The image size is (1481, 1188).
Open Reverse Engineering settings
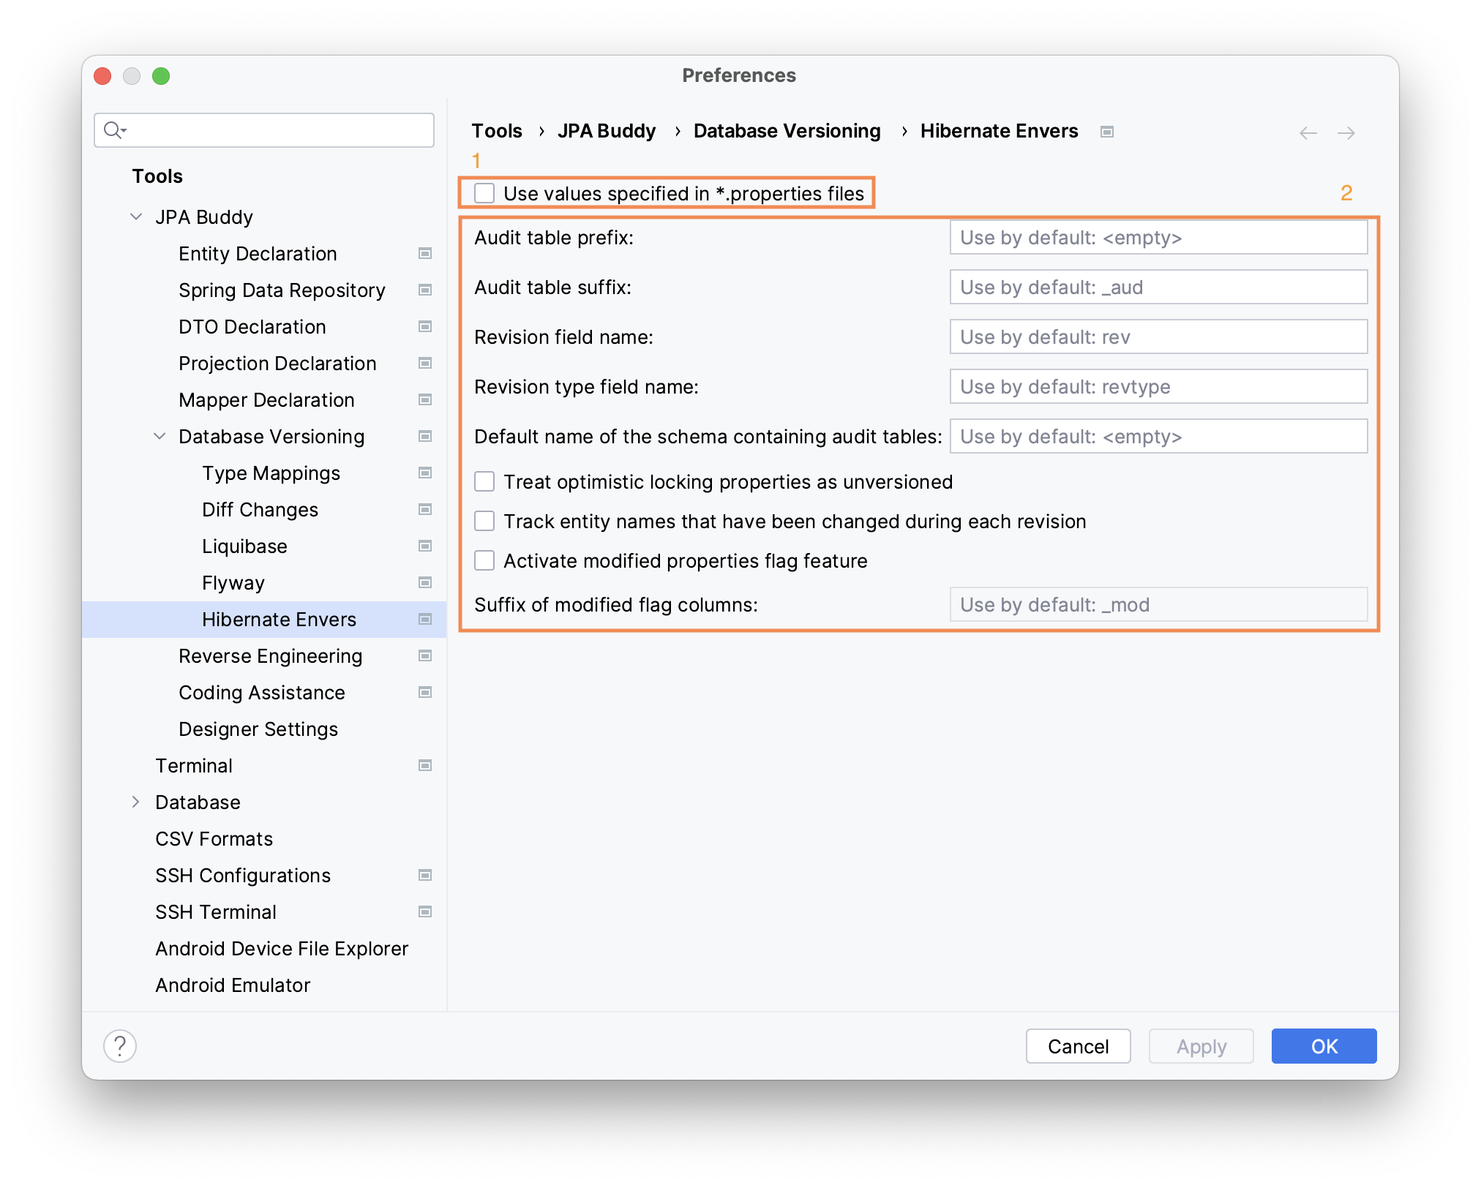pyautogui.click(x=270, y=655)
